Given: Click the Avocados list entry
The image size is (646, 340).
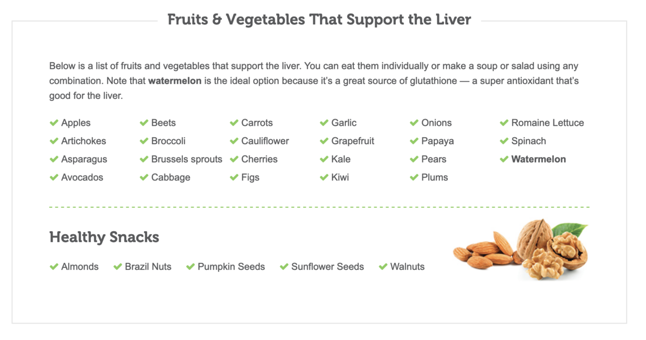Looking at the screenshot, I should (82, 177).
